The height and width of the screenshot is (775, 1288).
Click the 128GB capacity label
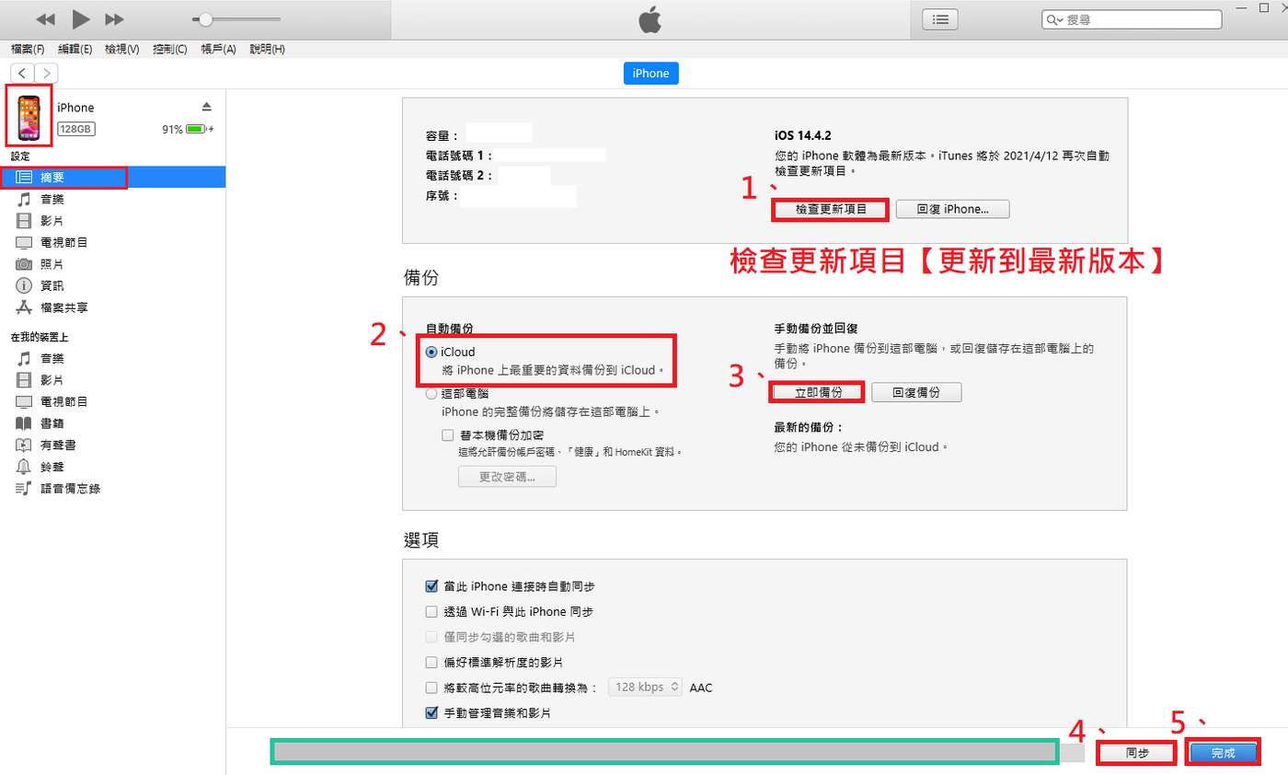(75, 130)
